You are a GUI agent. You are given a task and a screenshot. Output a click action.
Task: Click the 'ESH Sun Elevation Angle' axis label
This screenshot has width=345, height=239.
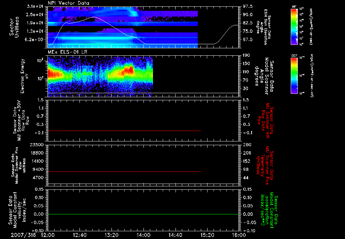click(x=263, y=27)
